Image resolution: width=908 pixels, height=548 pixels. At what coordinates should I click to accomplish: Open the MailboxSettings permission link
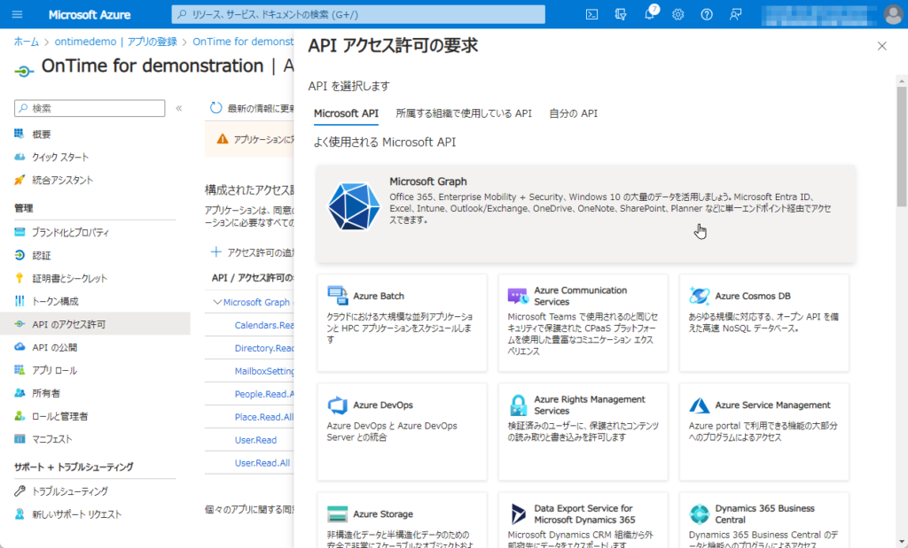point(264,371)
